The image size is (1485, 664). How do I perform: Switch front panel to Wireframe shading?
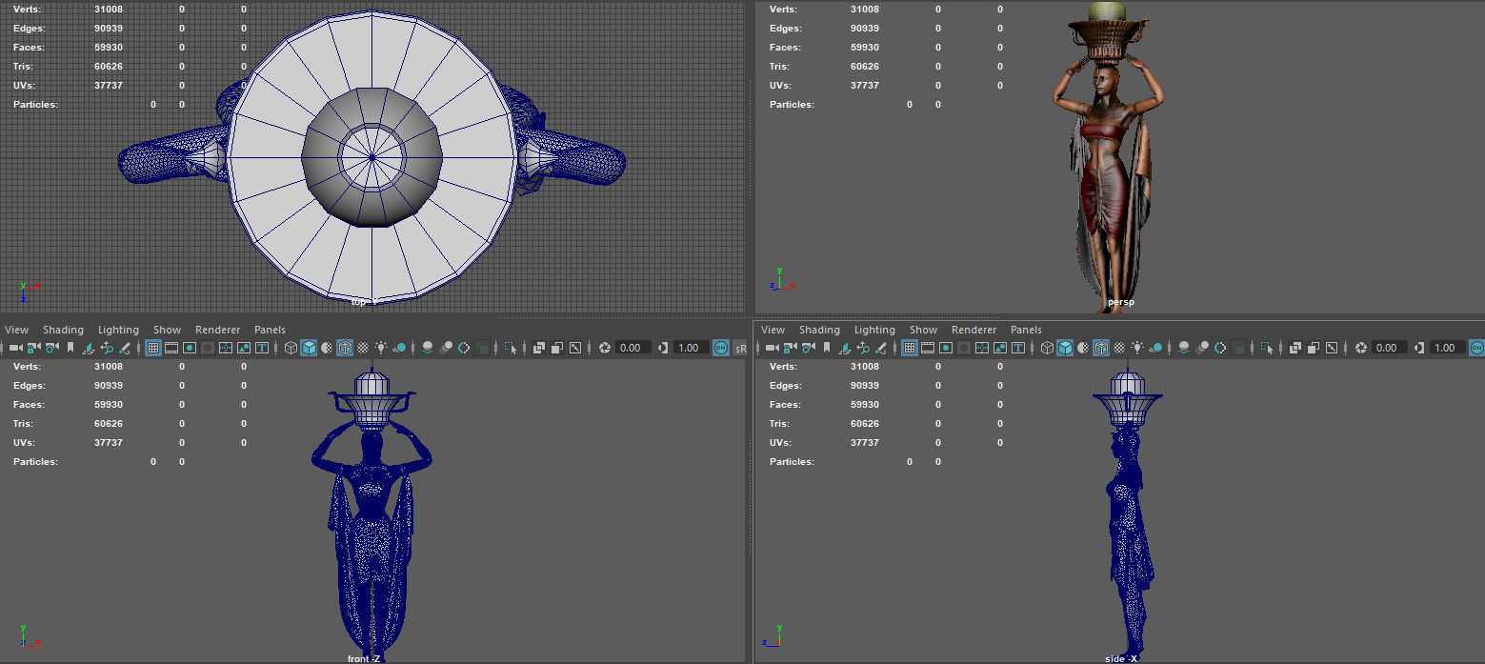[291, 348]
